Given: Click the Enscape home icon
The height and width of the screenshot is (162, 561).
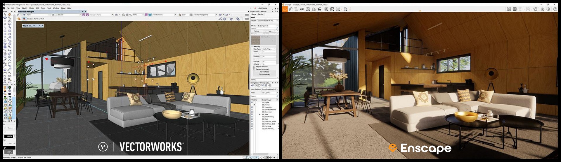Looking at the screenshot, I should tap(285, 9).
